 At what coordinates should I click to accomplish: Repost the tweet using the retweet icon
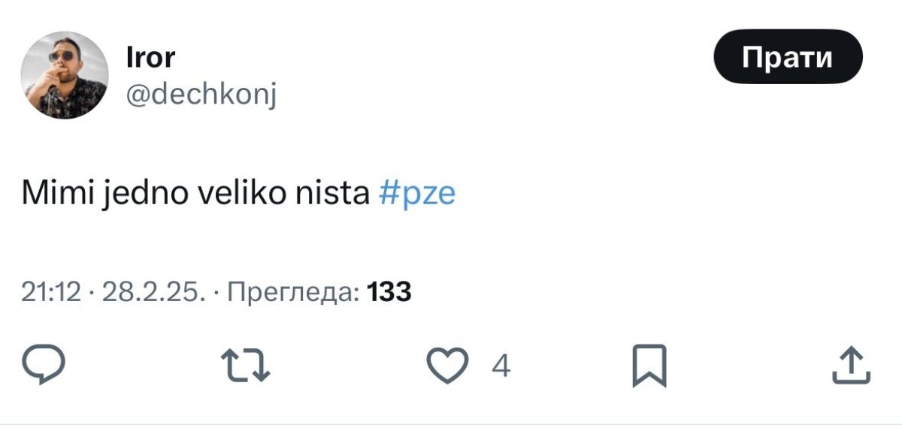(x=247, y=366)
